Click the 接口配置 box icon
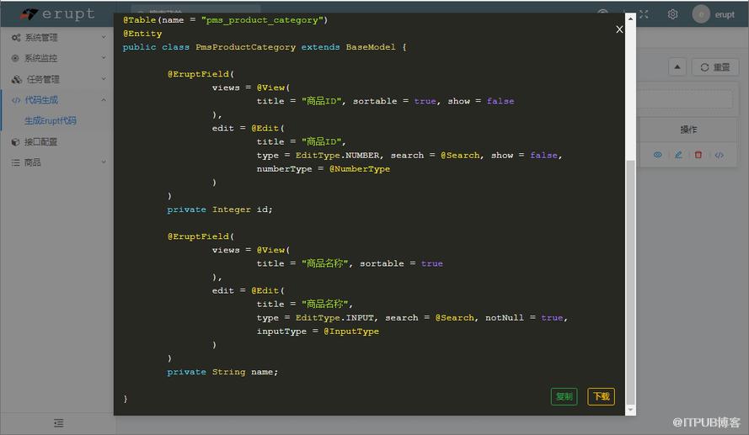749x435 pixels. pyautogui.click(x=15, y=141)
